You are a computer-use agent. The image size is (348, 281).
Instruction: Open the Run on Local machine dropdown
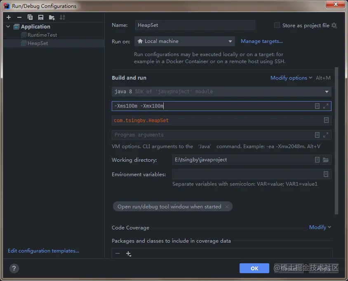point(184,41)
